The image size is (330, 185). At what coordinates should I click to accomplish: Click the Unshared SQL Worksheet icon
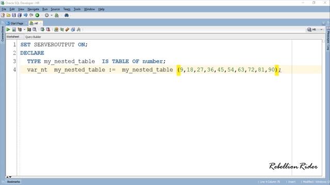coord(56,30)
